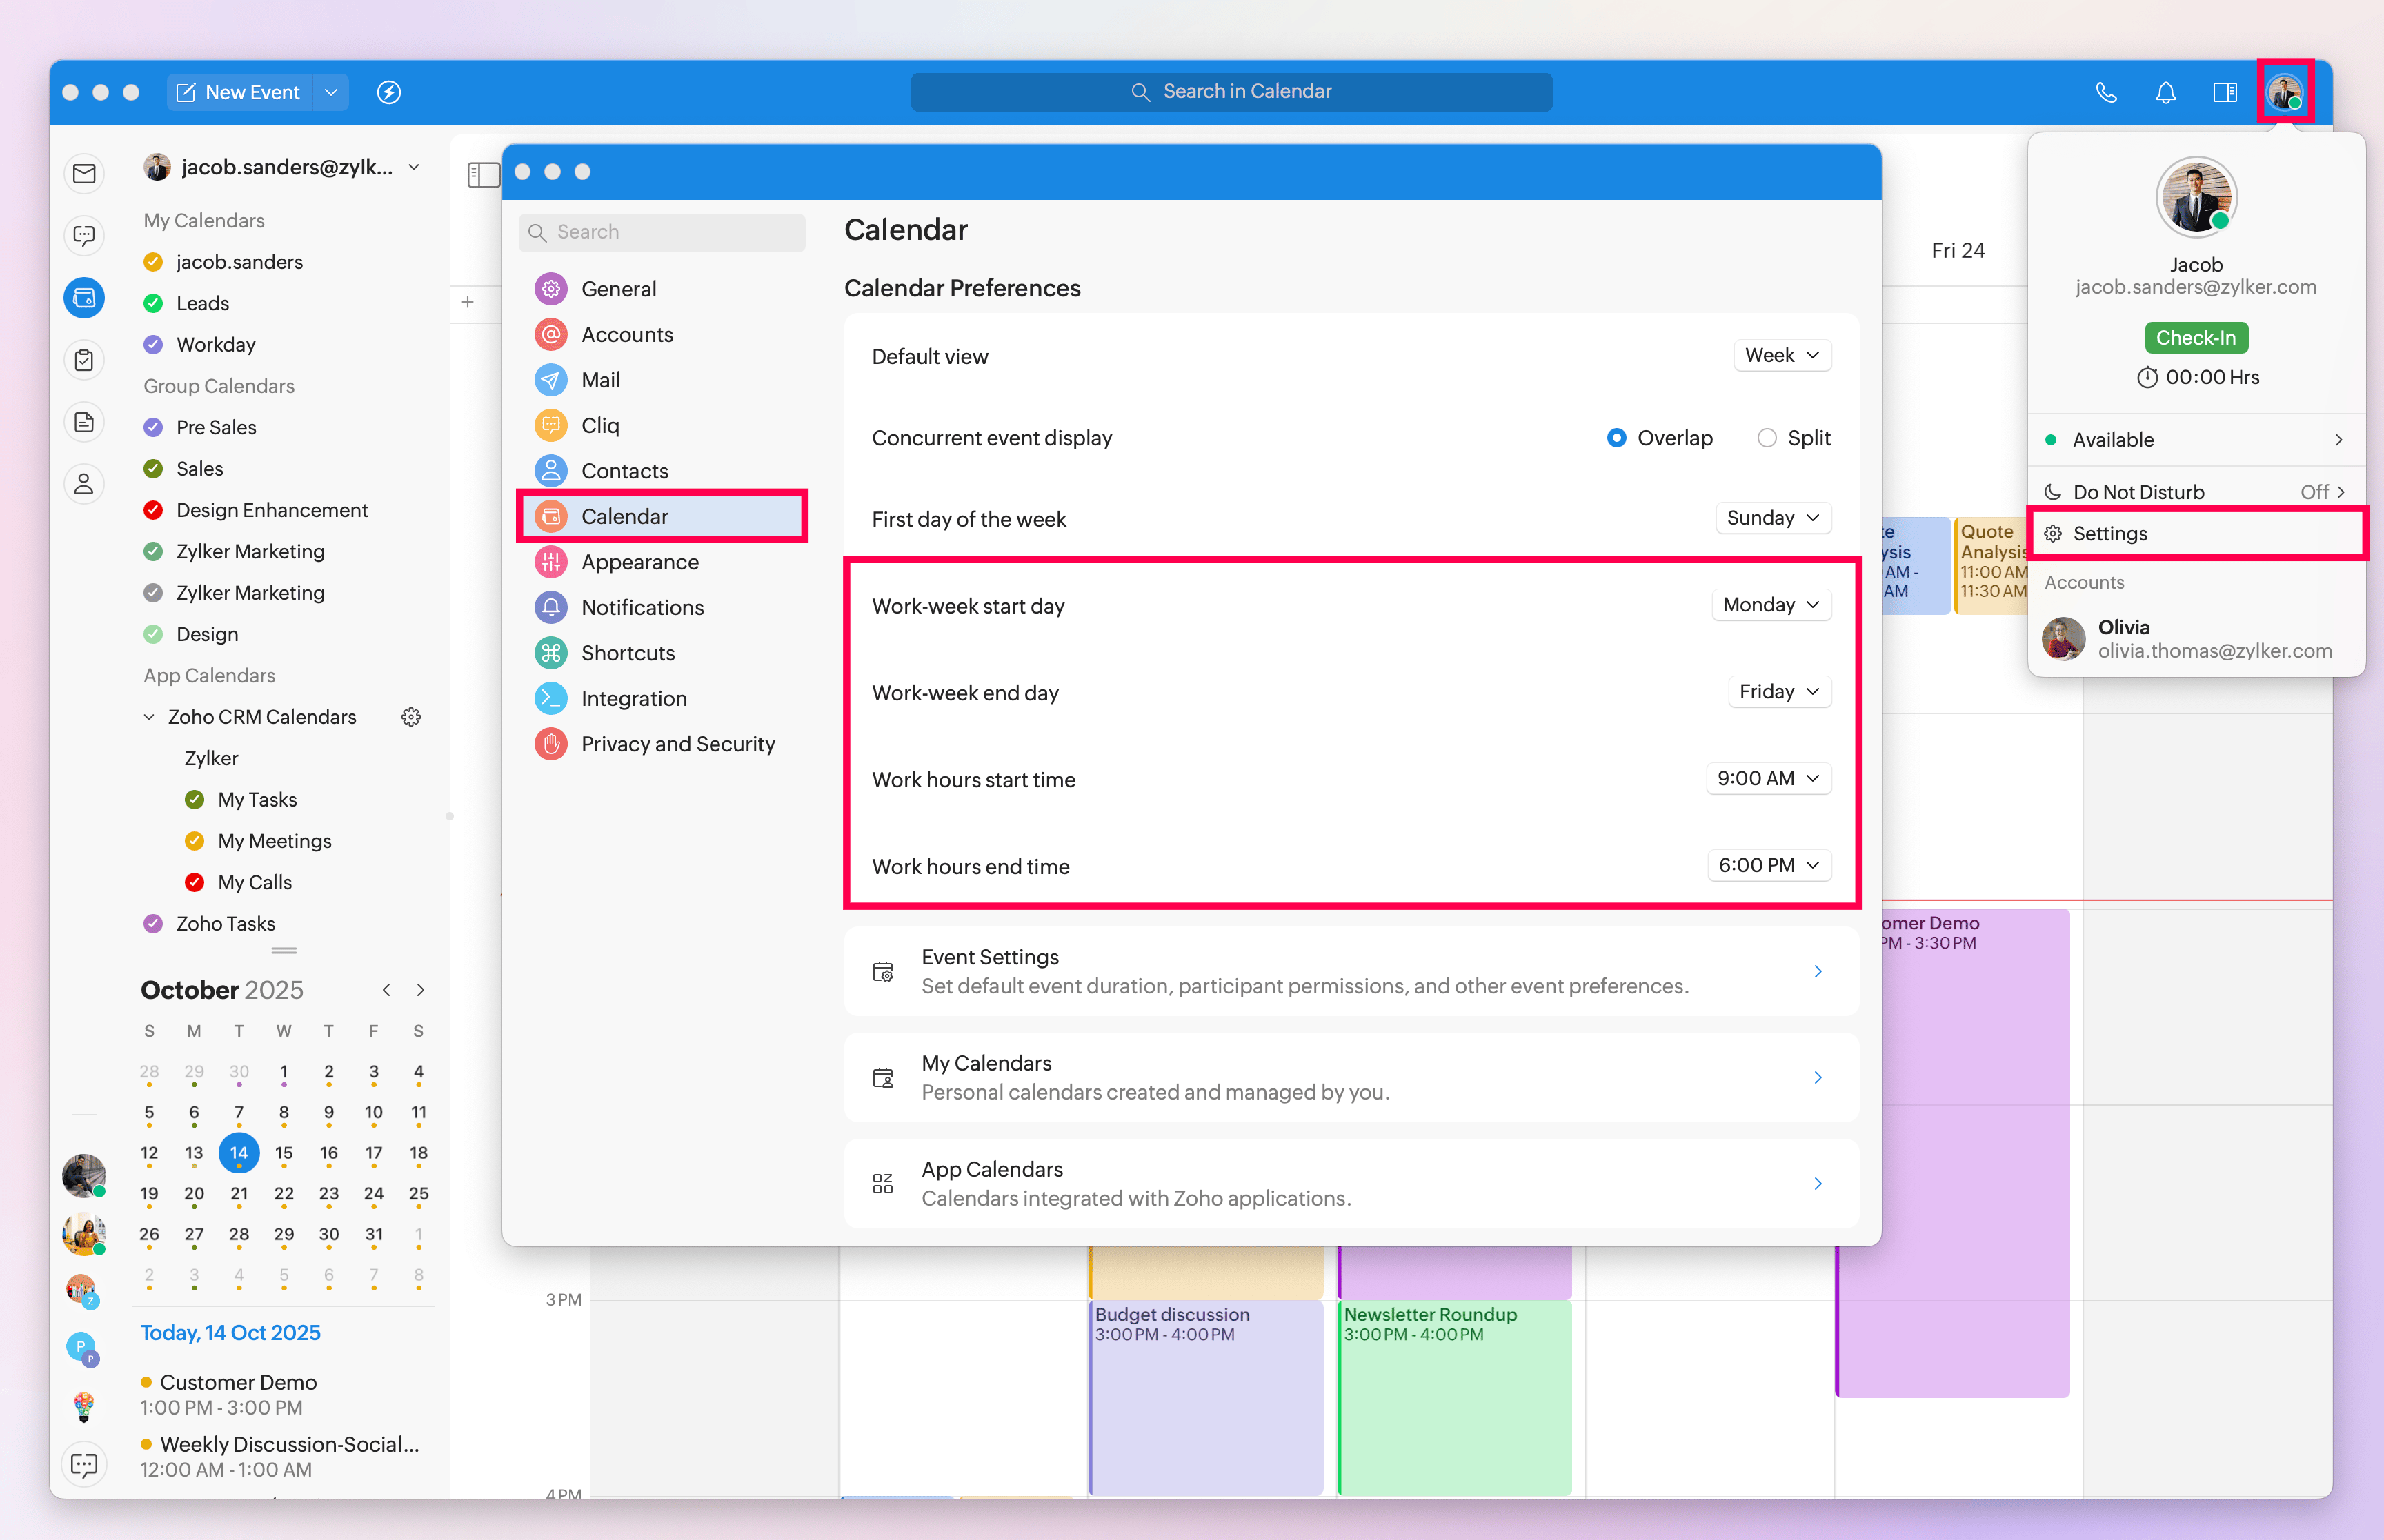Toggle the sidebar panel icon in the settings window
This screenshot has width=2384, height=1540.
click(x=483, y=175)
